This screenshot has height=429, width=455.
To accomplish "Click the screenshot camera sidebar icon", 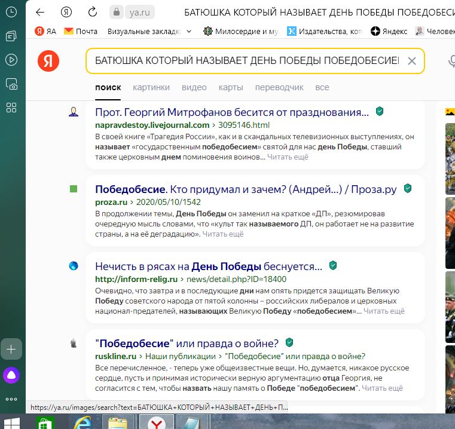I will (11, 84).
